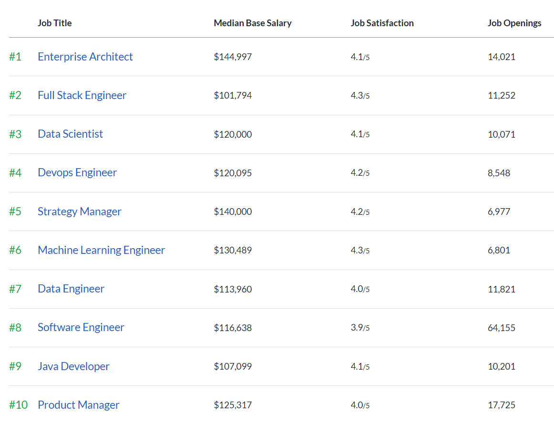The image size is (554, 423).
Task: View the Java Developer job page
Action: 73,366
